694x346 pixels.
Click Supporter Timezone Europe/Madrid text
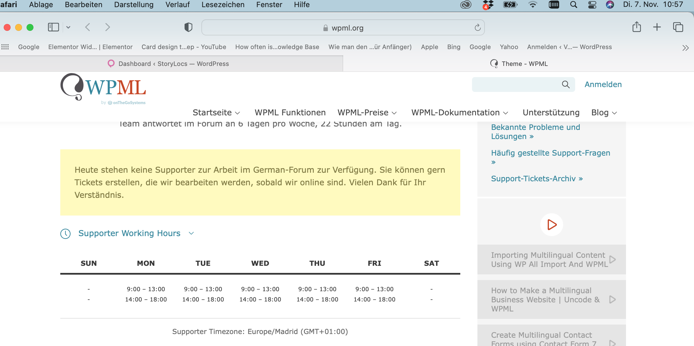tap(260, 331)
